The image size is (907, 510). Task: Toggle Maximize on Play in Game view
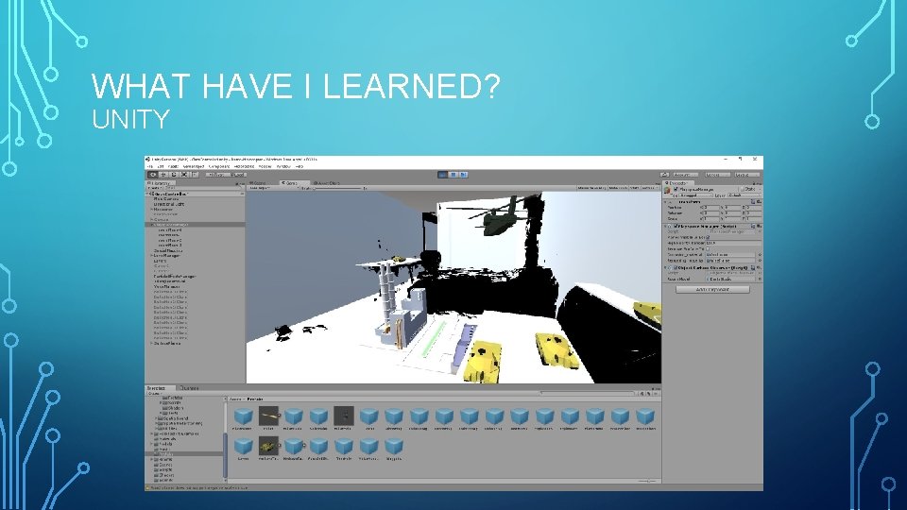[x=591, y=188]
